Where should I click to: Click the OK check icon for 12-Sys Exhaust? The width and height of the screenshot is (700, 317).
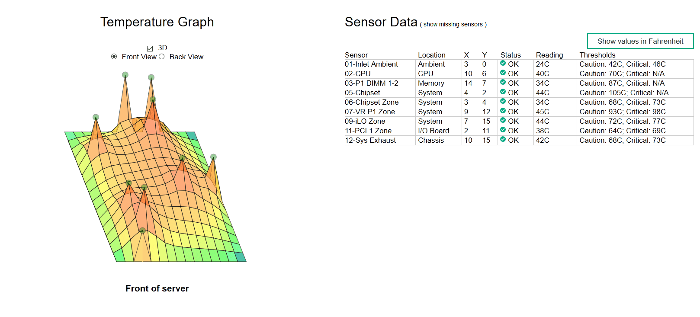pyautogui.click(x=503, y=139)
